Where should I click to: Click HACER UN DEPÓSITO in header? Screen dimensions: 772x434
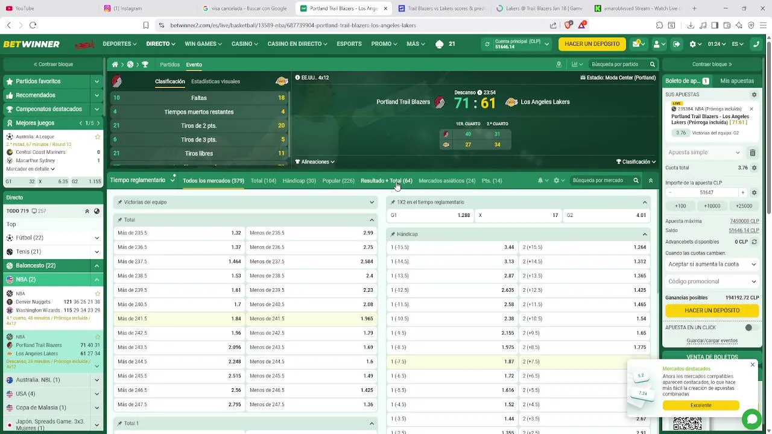point(592,44)
